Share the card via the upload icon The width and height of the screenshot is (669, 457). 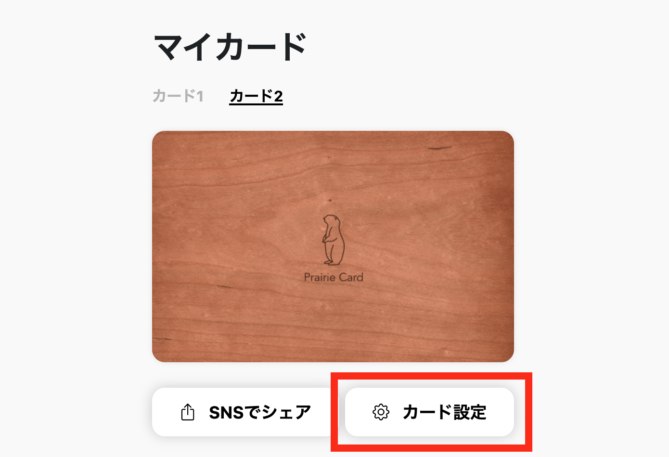[x=188, y=412]
